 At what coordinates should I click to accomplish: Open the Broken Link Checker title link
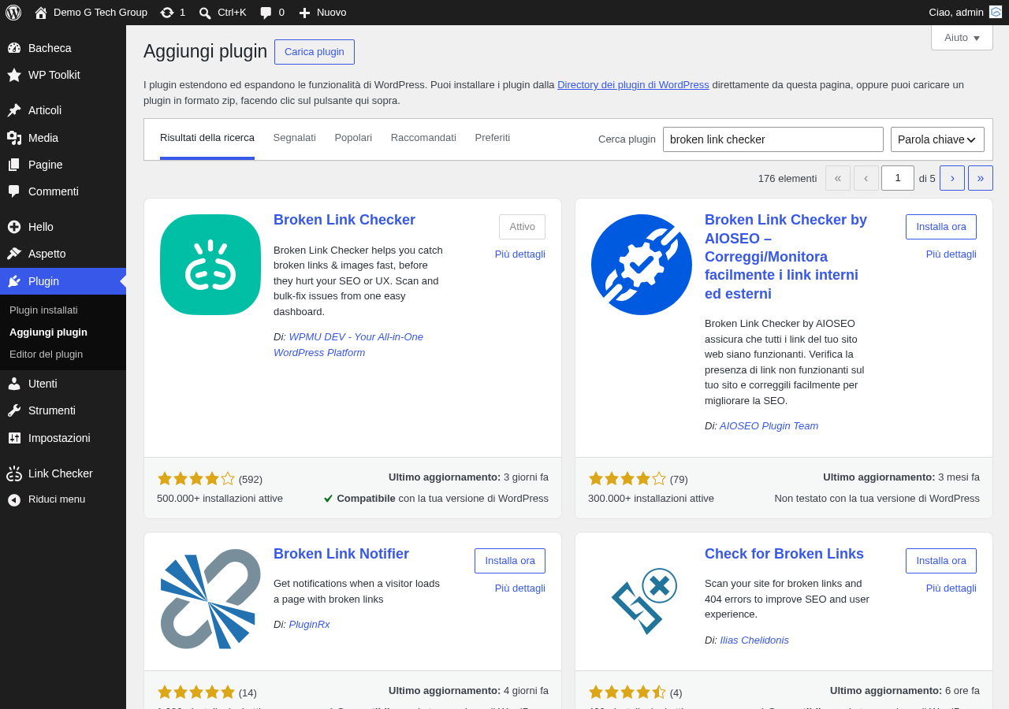(x=344, y=220)
